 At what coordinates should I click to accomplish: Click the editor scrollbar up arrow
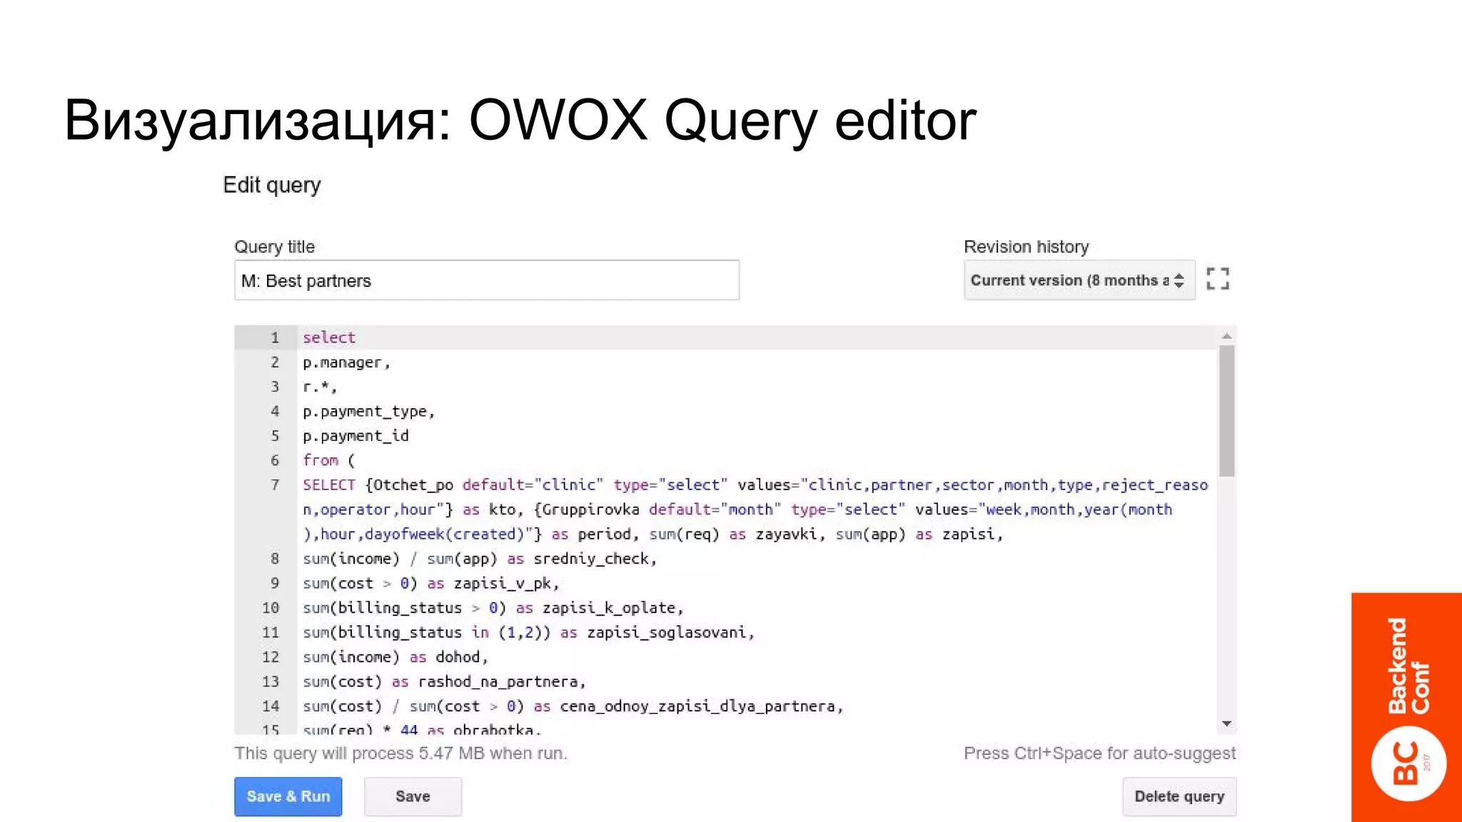coord(1226,336)
